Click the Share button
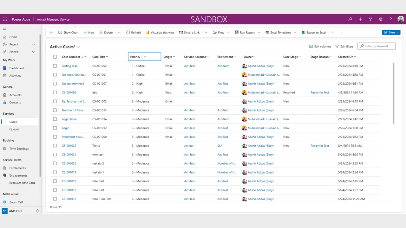 [391, 32]
